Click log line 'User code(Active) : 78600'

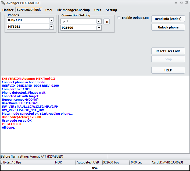tap(21, 117)
